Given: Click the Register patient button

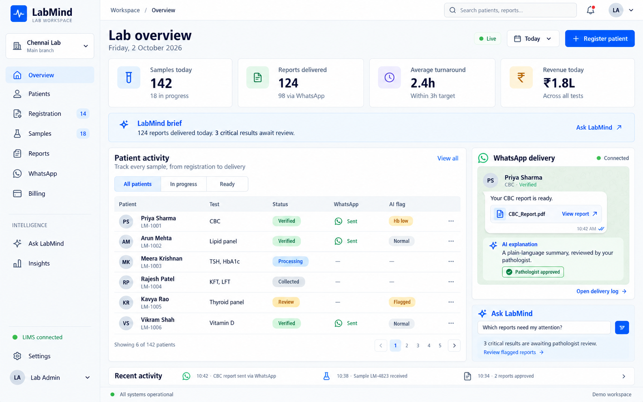Looking at the screenshot, I should point(600,39).
